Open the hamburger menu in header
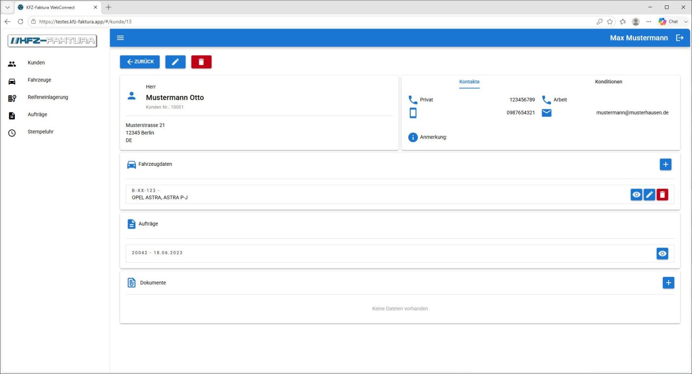Image resolution: width=692 pixels, height=374 pixels. (x=120, y=38)
